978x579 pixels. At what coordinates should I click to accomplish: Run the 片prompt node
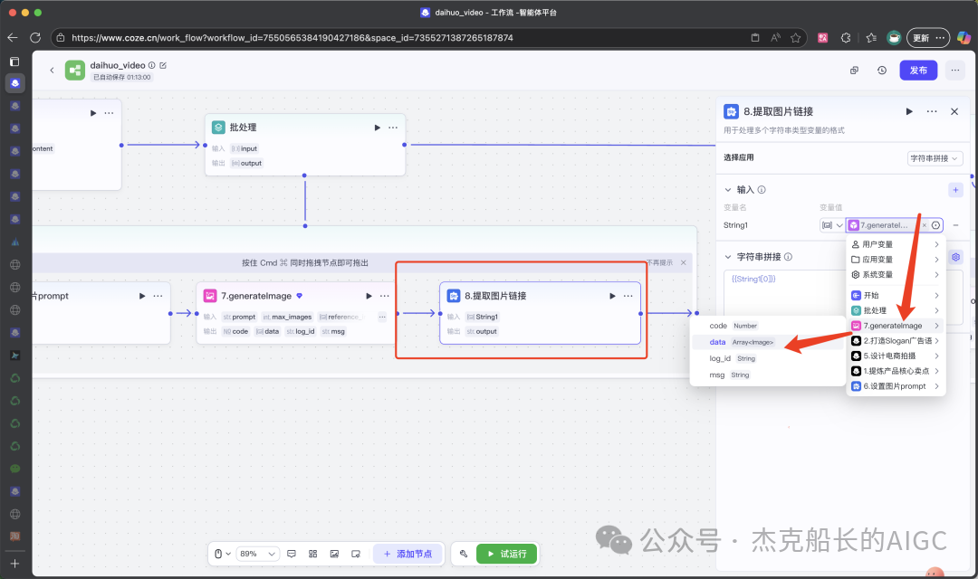142,296
